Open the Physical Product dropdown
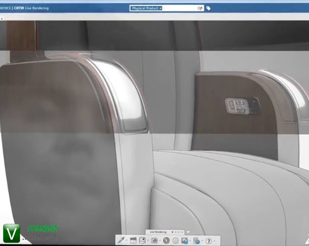This screenshot has width=309, height=246. point(146,8)
